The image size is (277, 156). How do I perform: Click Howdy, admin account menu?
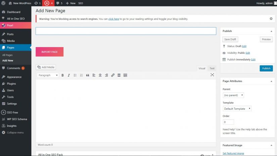(x=266, y=3)
